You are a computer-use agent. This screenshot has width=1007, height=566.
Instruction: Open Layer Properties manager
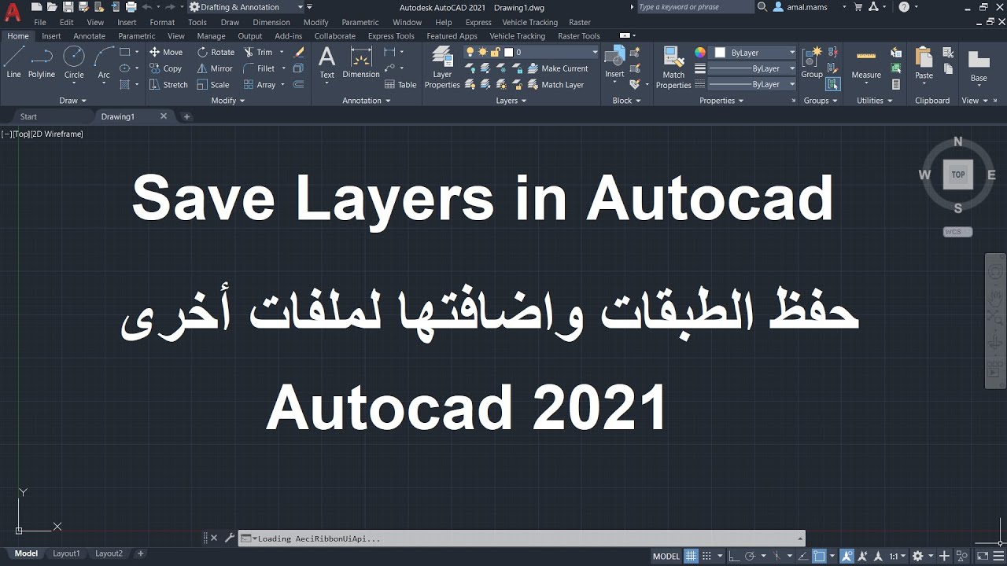pyautogui.click(x=442, y=68)
